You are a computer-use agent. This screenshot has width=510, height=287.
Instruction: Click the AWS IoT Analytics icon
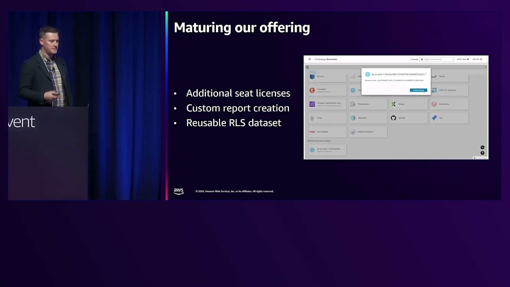point(434,90)
